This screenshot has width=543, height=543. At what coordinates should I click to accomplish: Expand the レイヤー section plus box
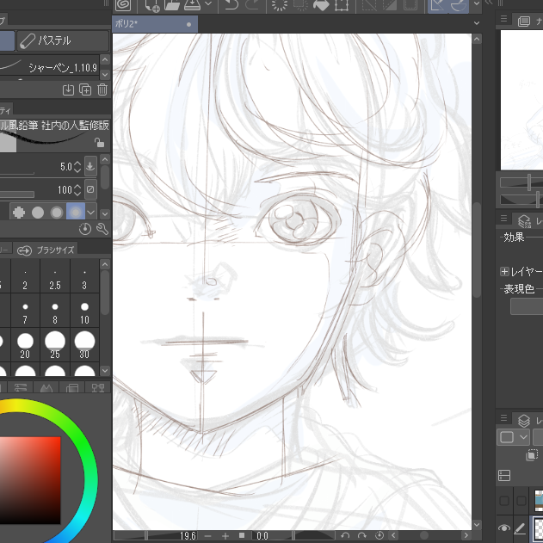tap(504, 272)
